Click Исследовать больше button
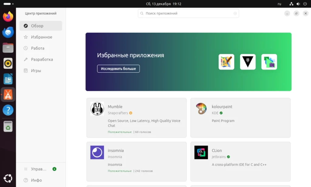311x187 pixels. (x=118, y=69)
